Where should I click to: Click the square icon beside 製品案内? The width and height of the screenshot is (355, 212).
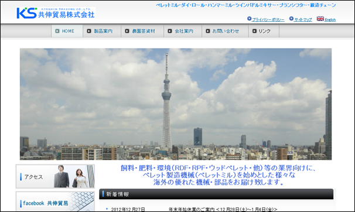[x=89, y=31]
